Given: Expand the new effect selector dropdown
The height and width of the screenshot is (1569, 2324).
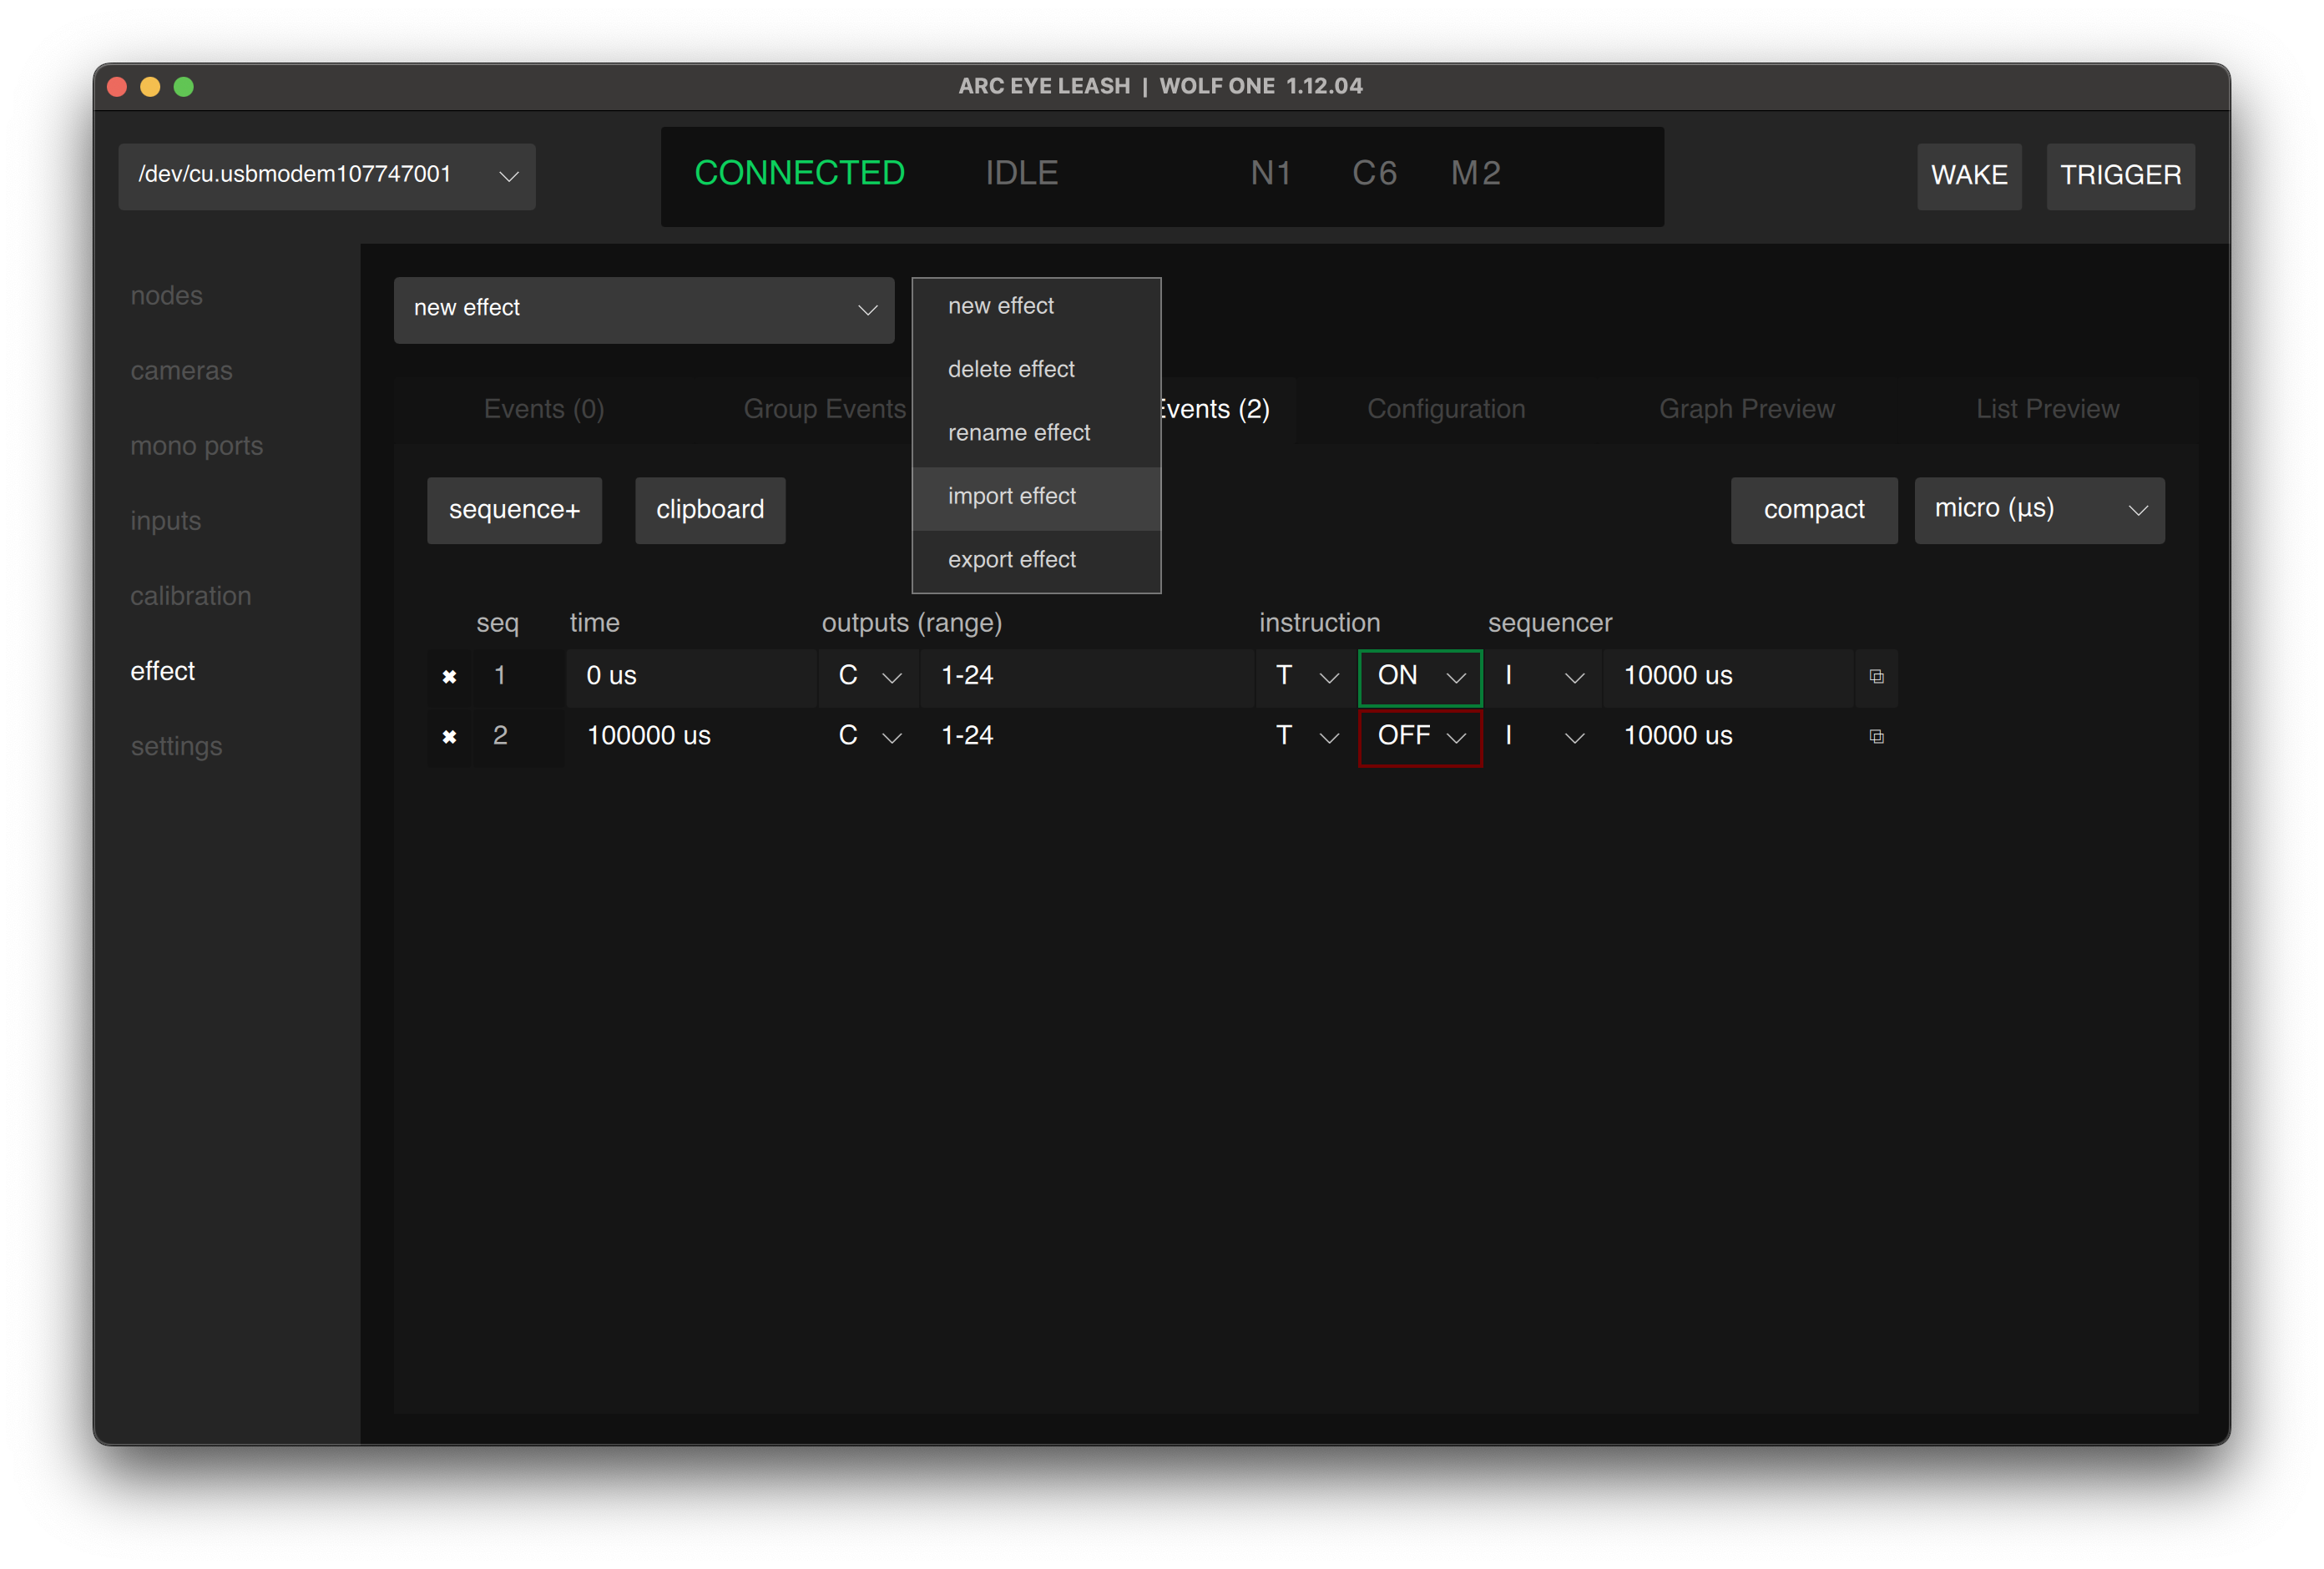Looking at the screenshot, I should click(643, 310).
